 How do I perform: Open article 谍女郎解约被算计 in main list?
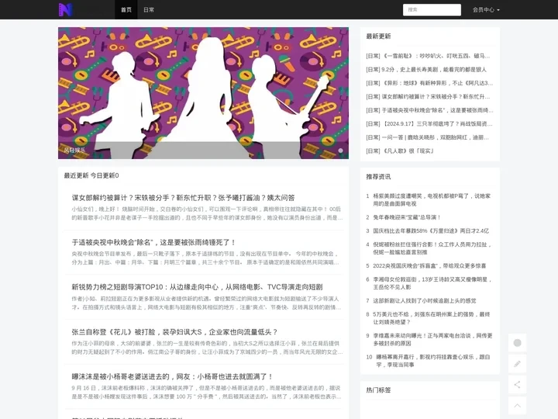(x=183, y=198)
